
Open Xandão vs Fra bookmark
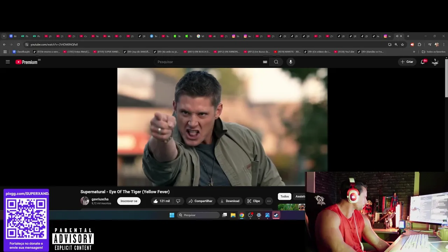[x=371, y=52]
